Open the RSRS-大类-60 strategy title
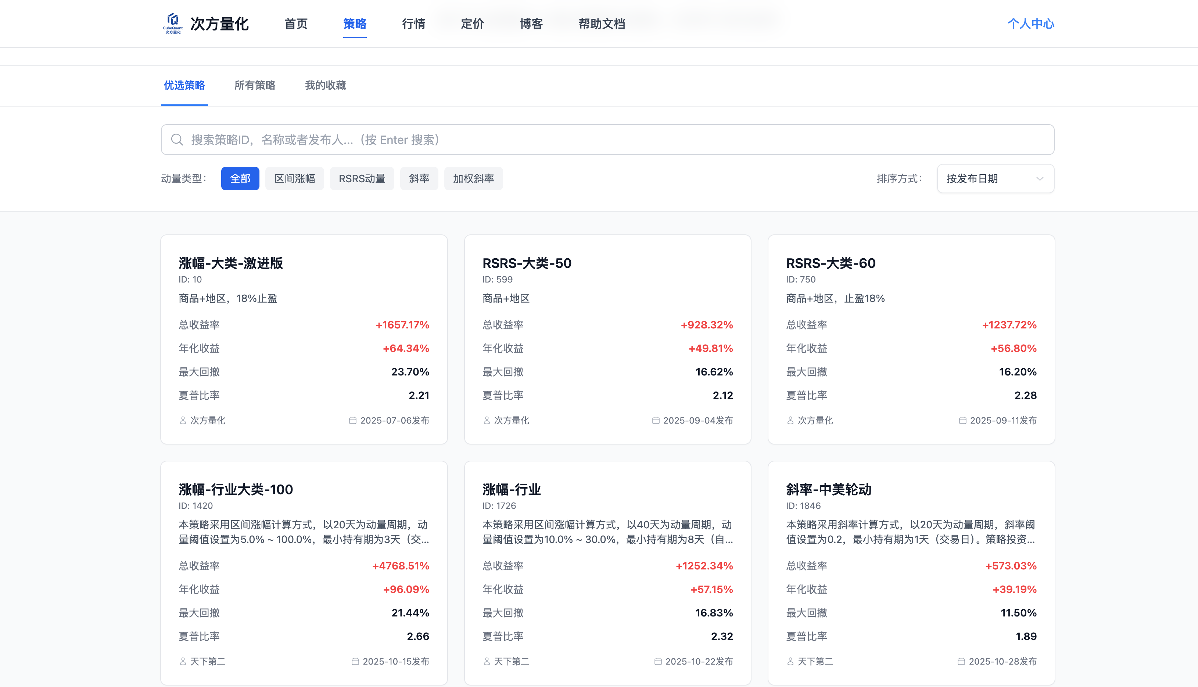 coord(831,263)
